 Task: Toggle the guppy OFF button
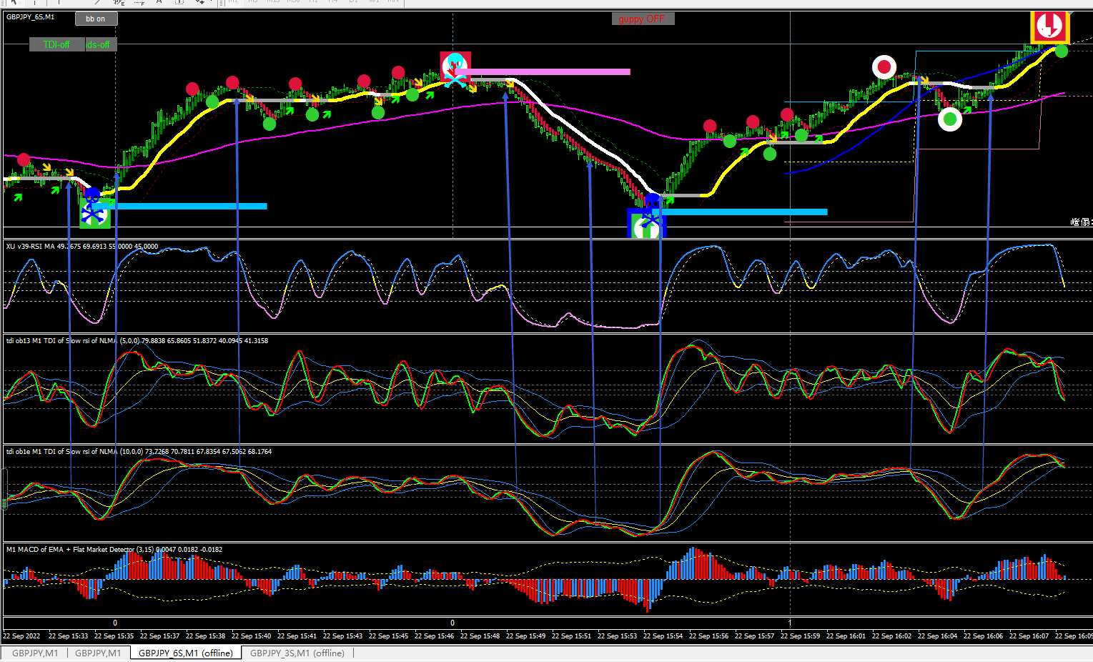click(643, 19)
